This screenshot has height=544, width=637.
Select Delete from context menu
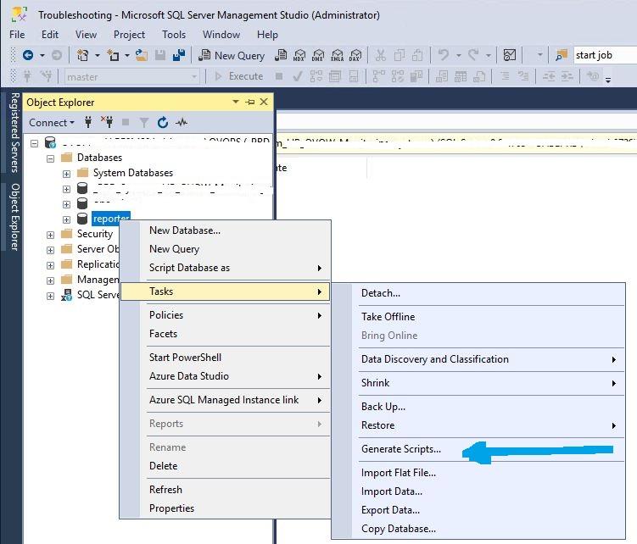coord(226,466)
